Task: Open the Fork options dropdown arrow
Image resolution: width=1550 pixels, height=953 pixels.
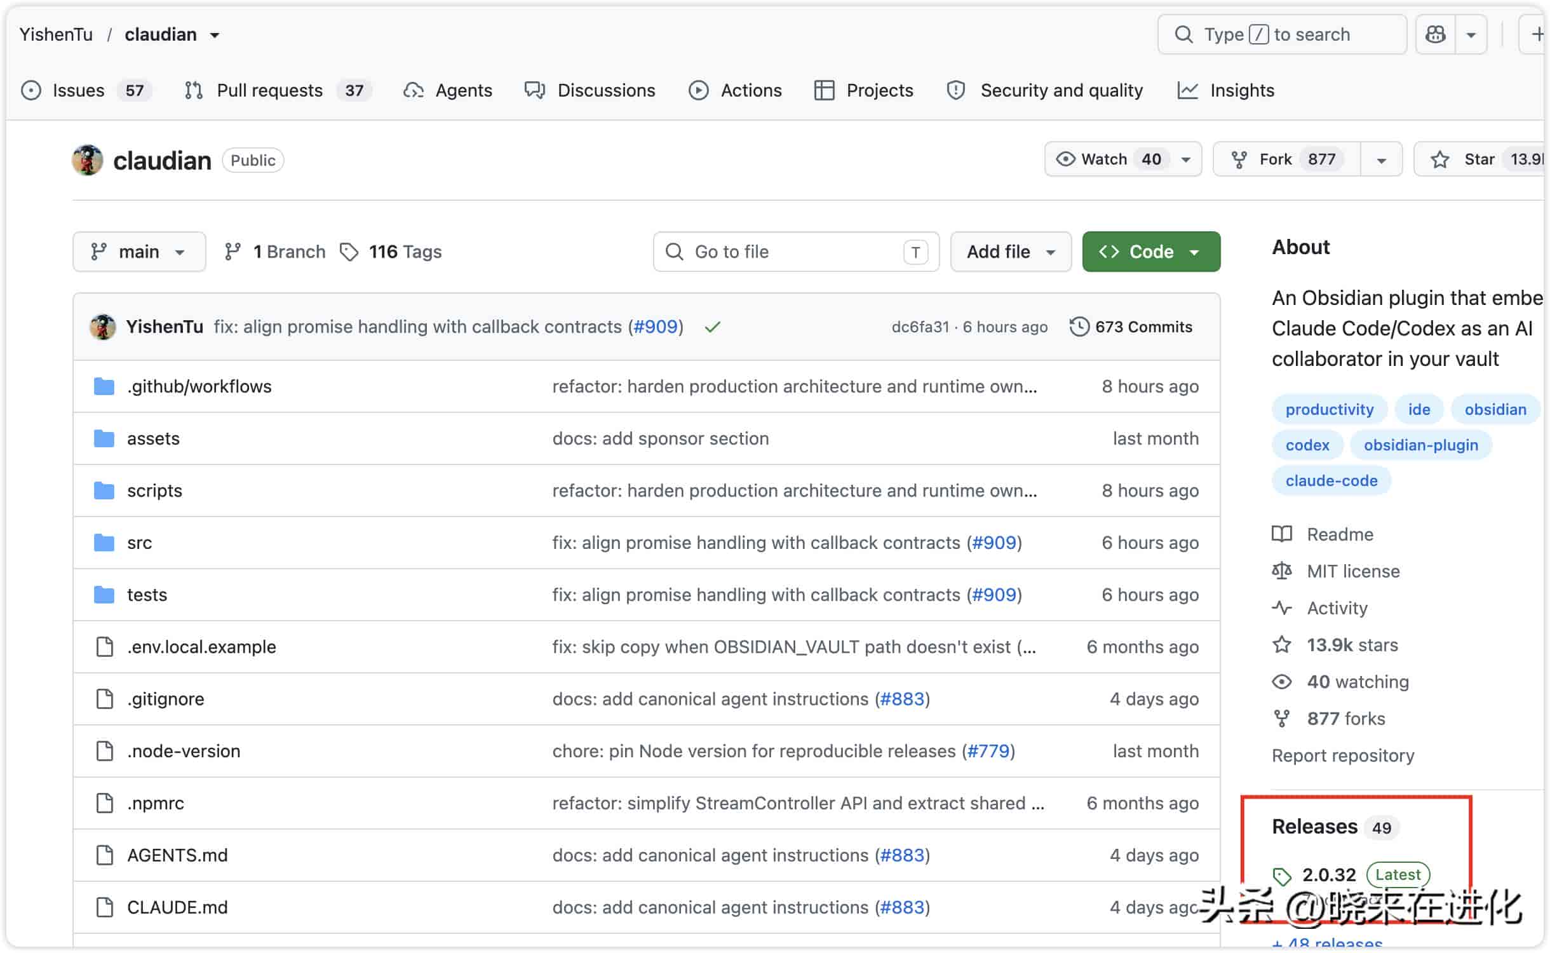Action: coord(1381,159)
